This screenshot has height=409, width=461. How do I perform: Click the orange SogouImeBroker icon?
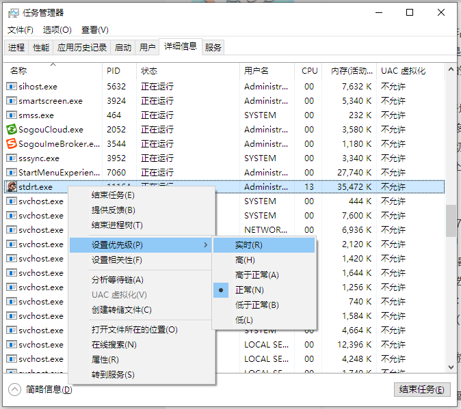pyautogui.click(x=12, y=144)
